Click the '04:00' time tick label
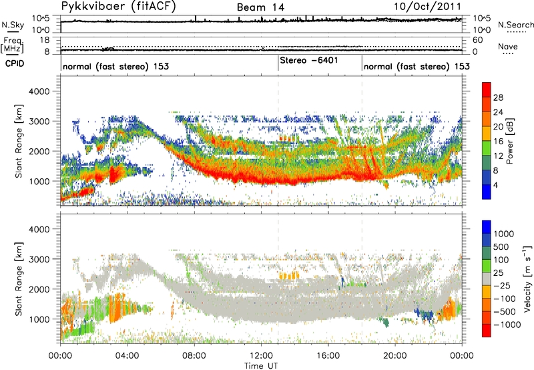 point(127,356)
